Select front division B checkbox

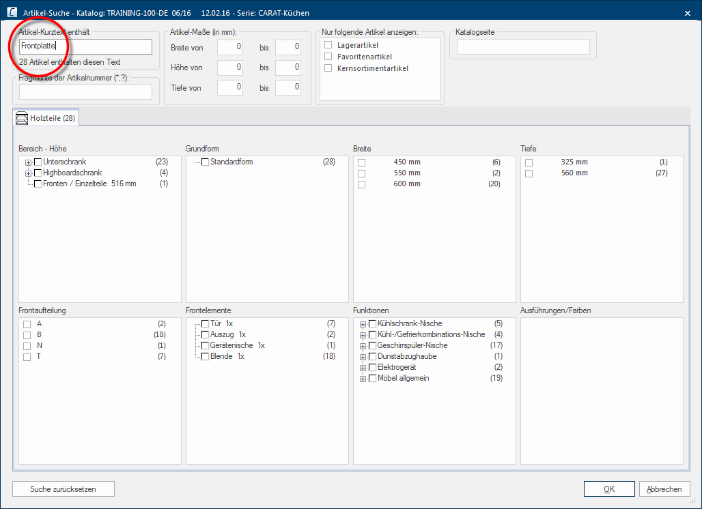point(27,335)
